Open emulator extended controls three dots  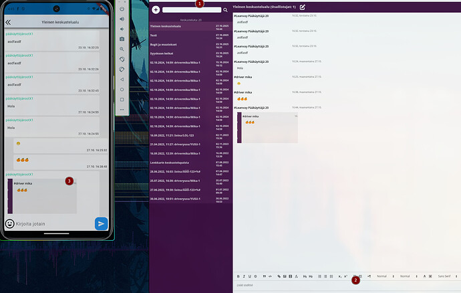click(122, 109)
